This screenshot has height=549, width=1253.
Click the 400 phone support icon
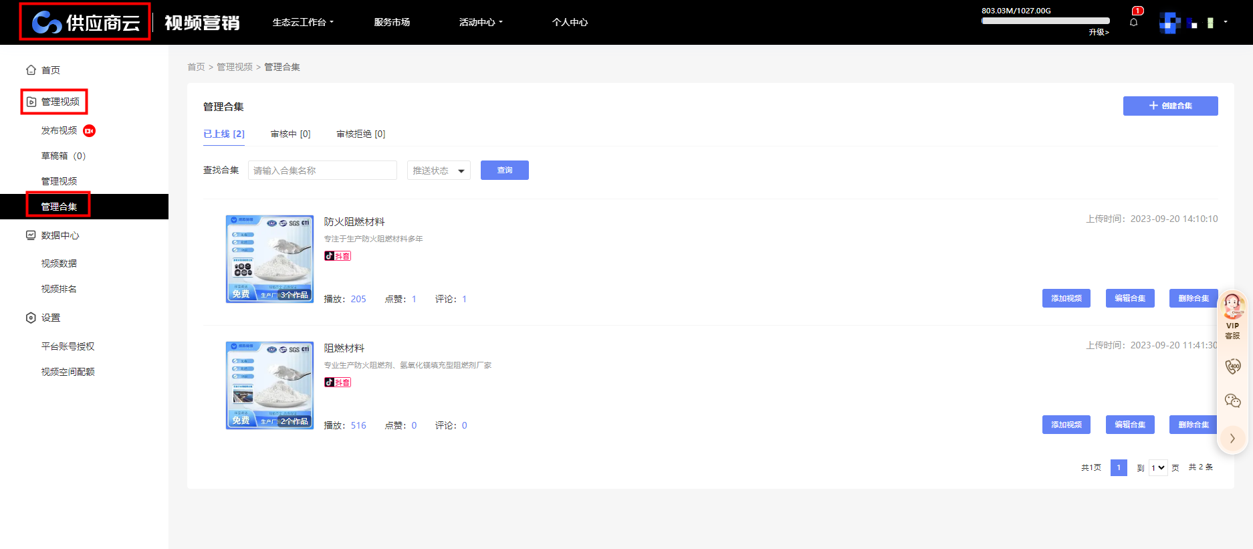click(1232, 366)
